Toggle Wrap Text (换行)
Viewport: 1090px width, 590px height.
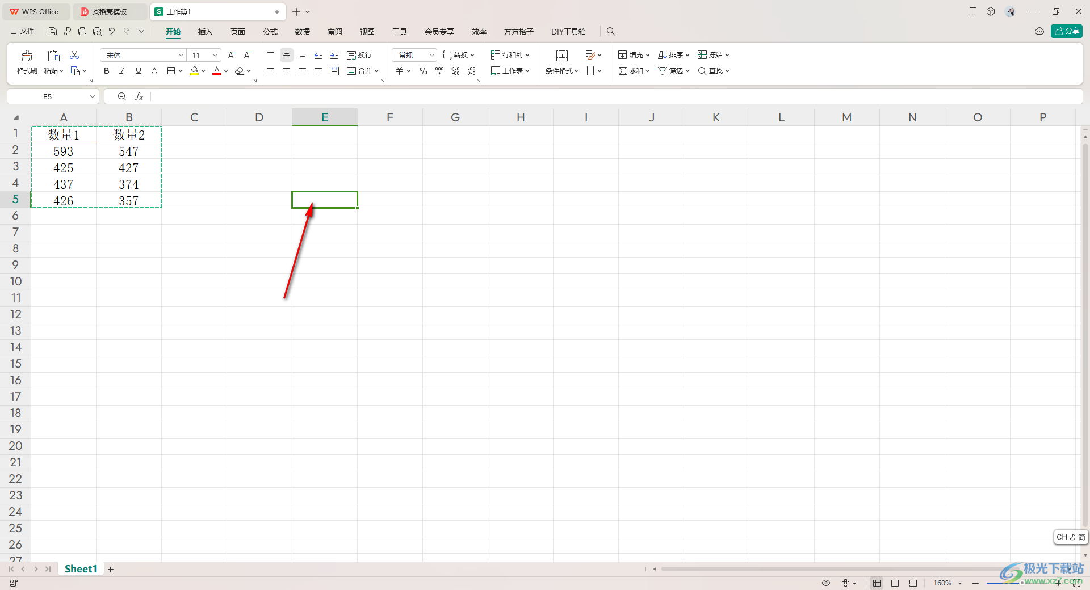tap(359, 55)
